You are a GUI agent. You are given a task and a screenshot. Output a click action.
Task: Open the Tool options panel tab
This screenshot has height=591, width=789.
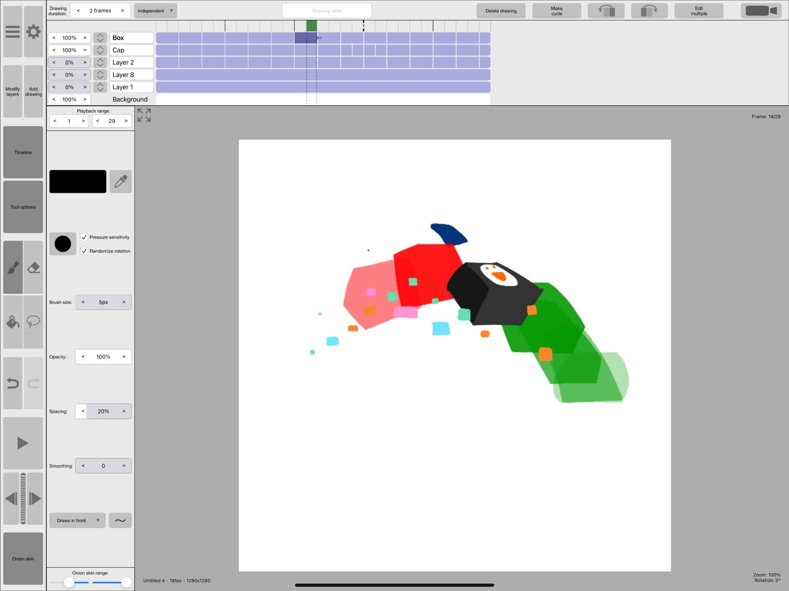[x=23, y=207]
